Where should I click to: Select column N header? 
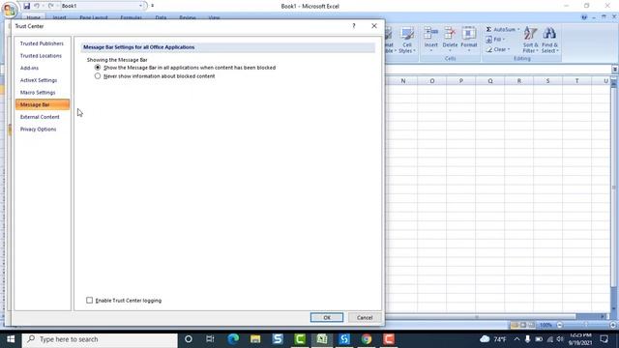click(x=403, y=81)
